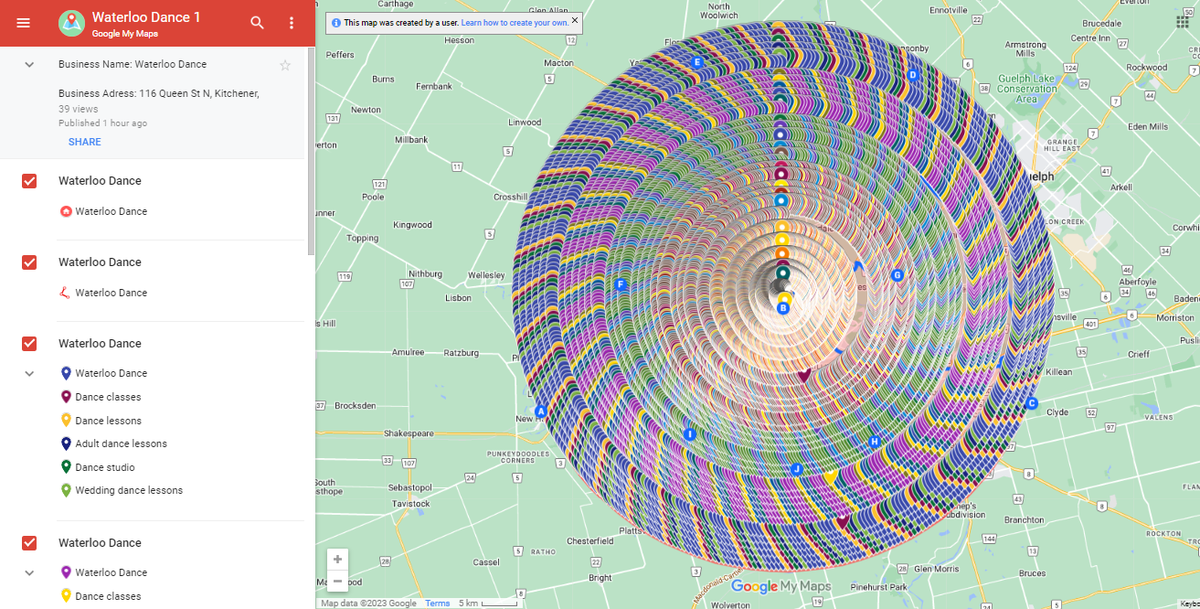Click the Terms link at map bottom
1200x609 pixels.
point(437,604)
